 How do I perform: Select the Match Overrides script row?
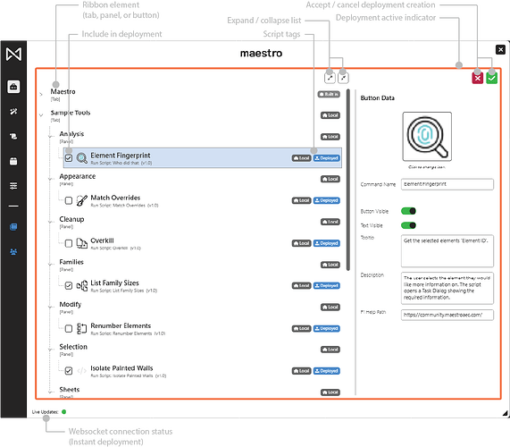(203, 200)
